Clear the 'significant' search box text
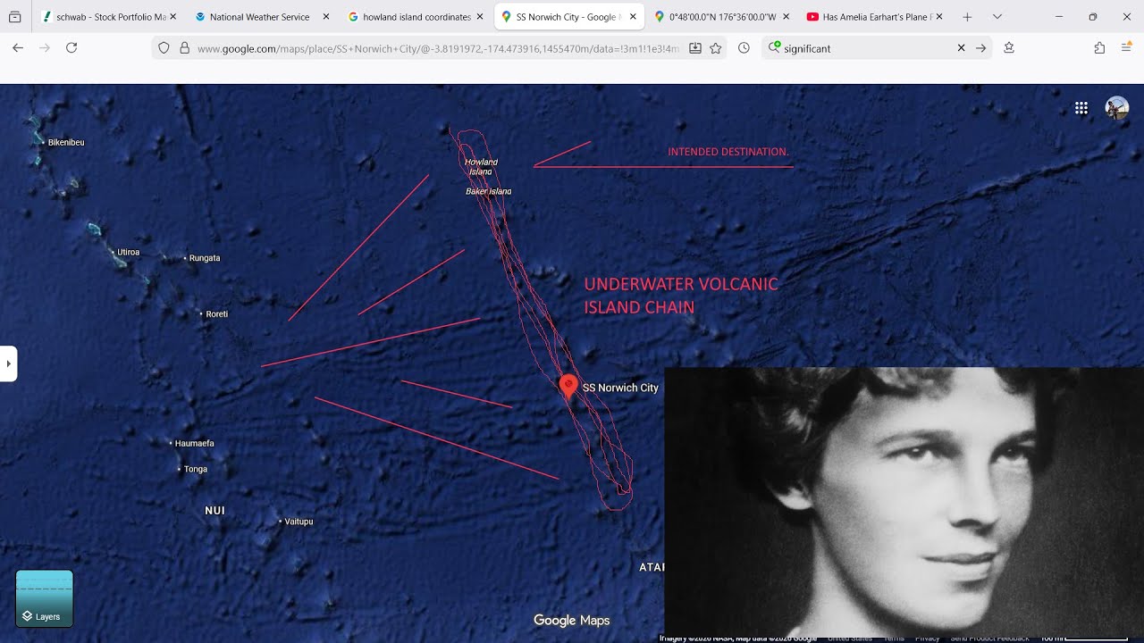 (x=961, y=48)
